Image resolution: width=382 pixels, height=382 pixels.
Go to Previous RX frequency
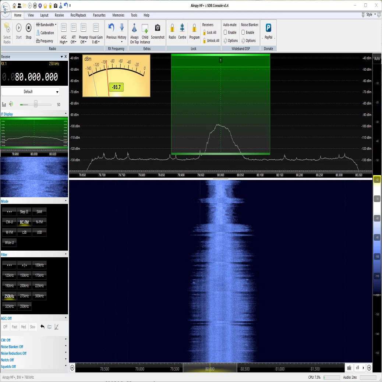tap(112, 31)
